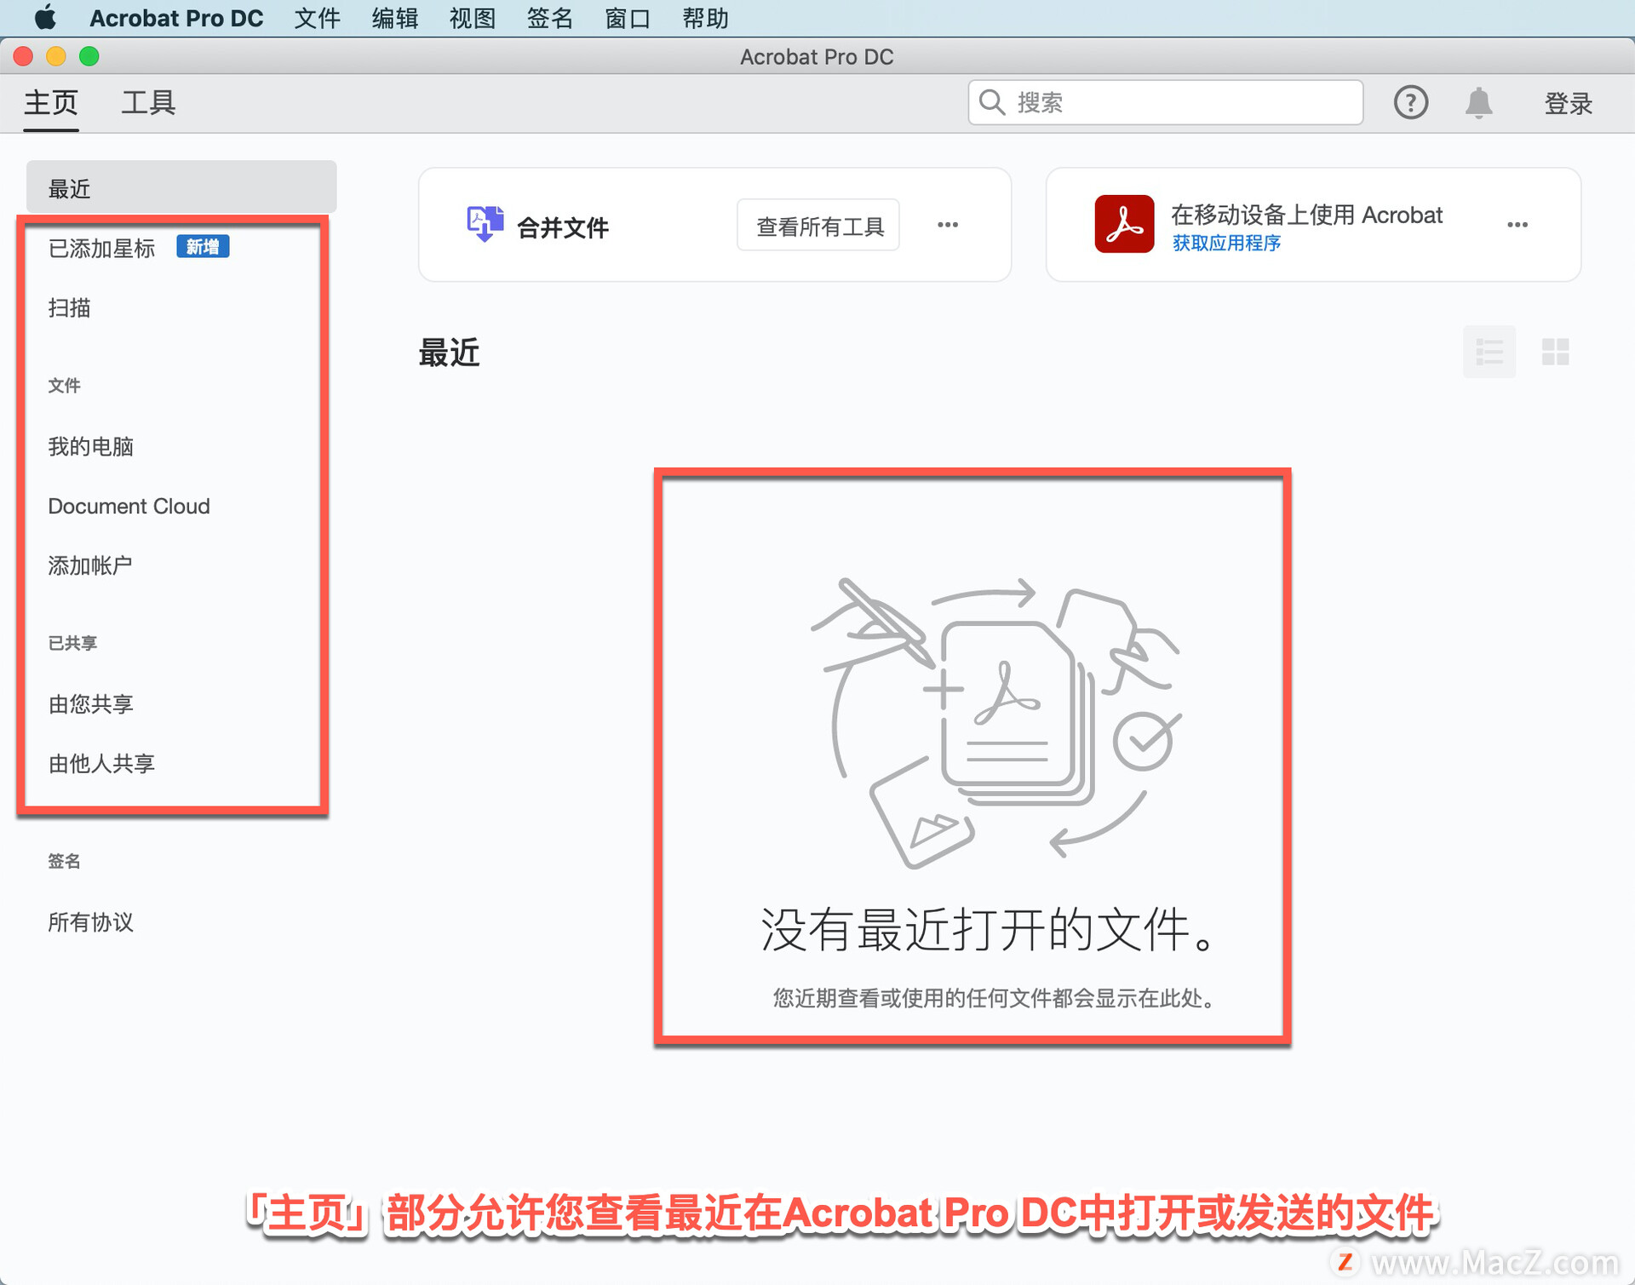
Task: Click the empty recent files illustration
Action: pyautogui.click(x=997, y=724)
